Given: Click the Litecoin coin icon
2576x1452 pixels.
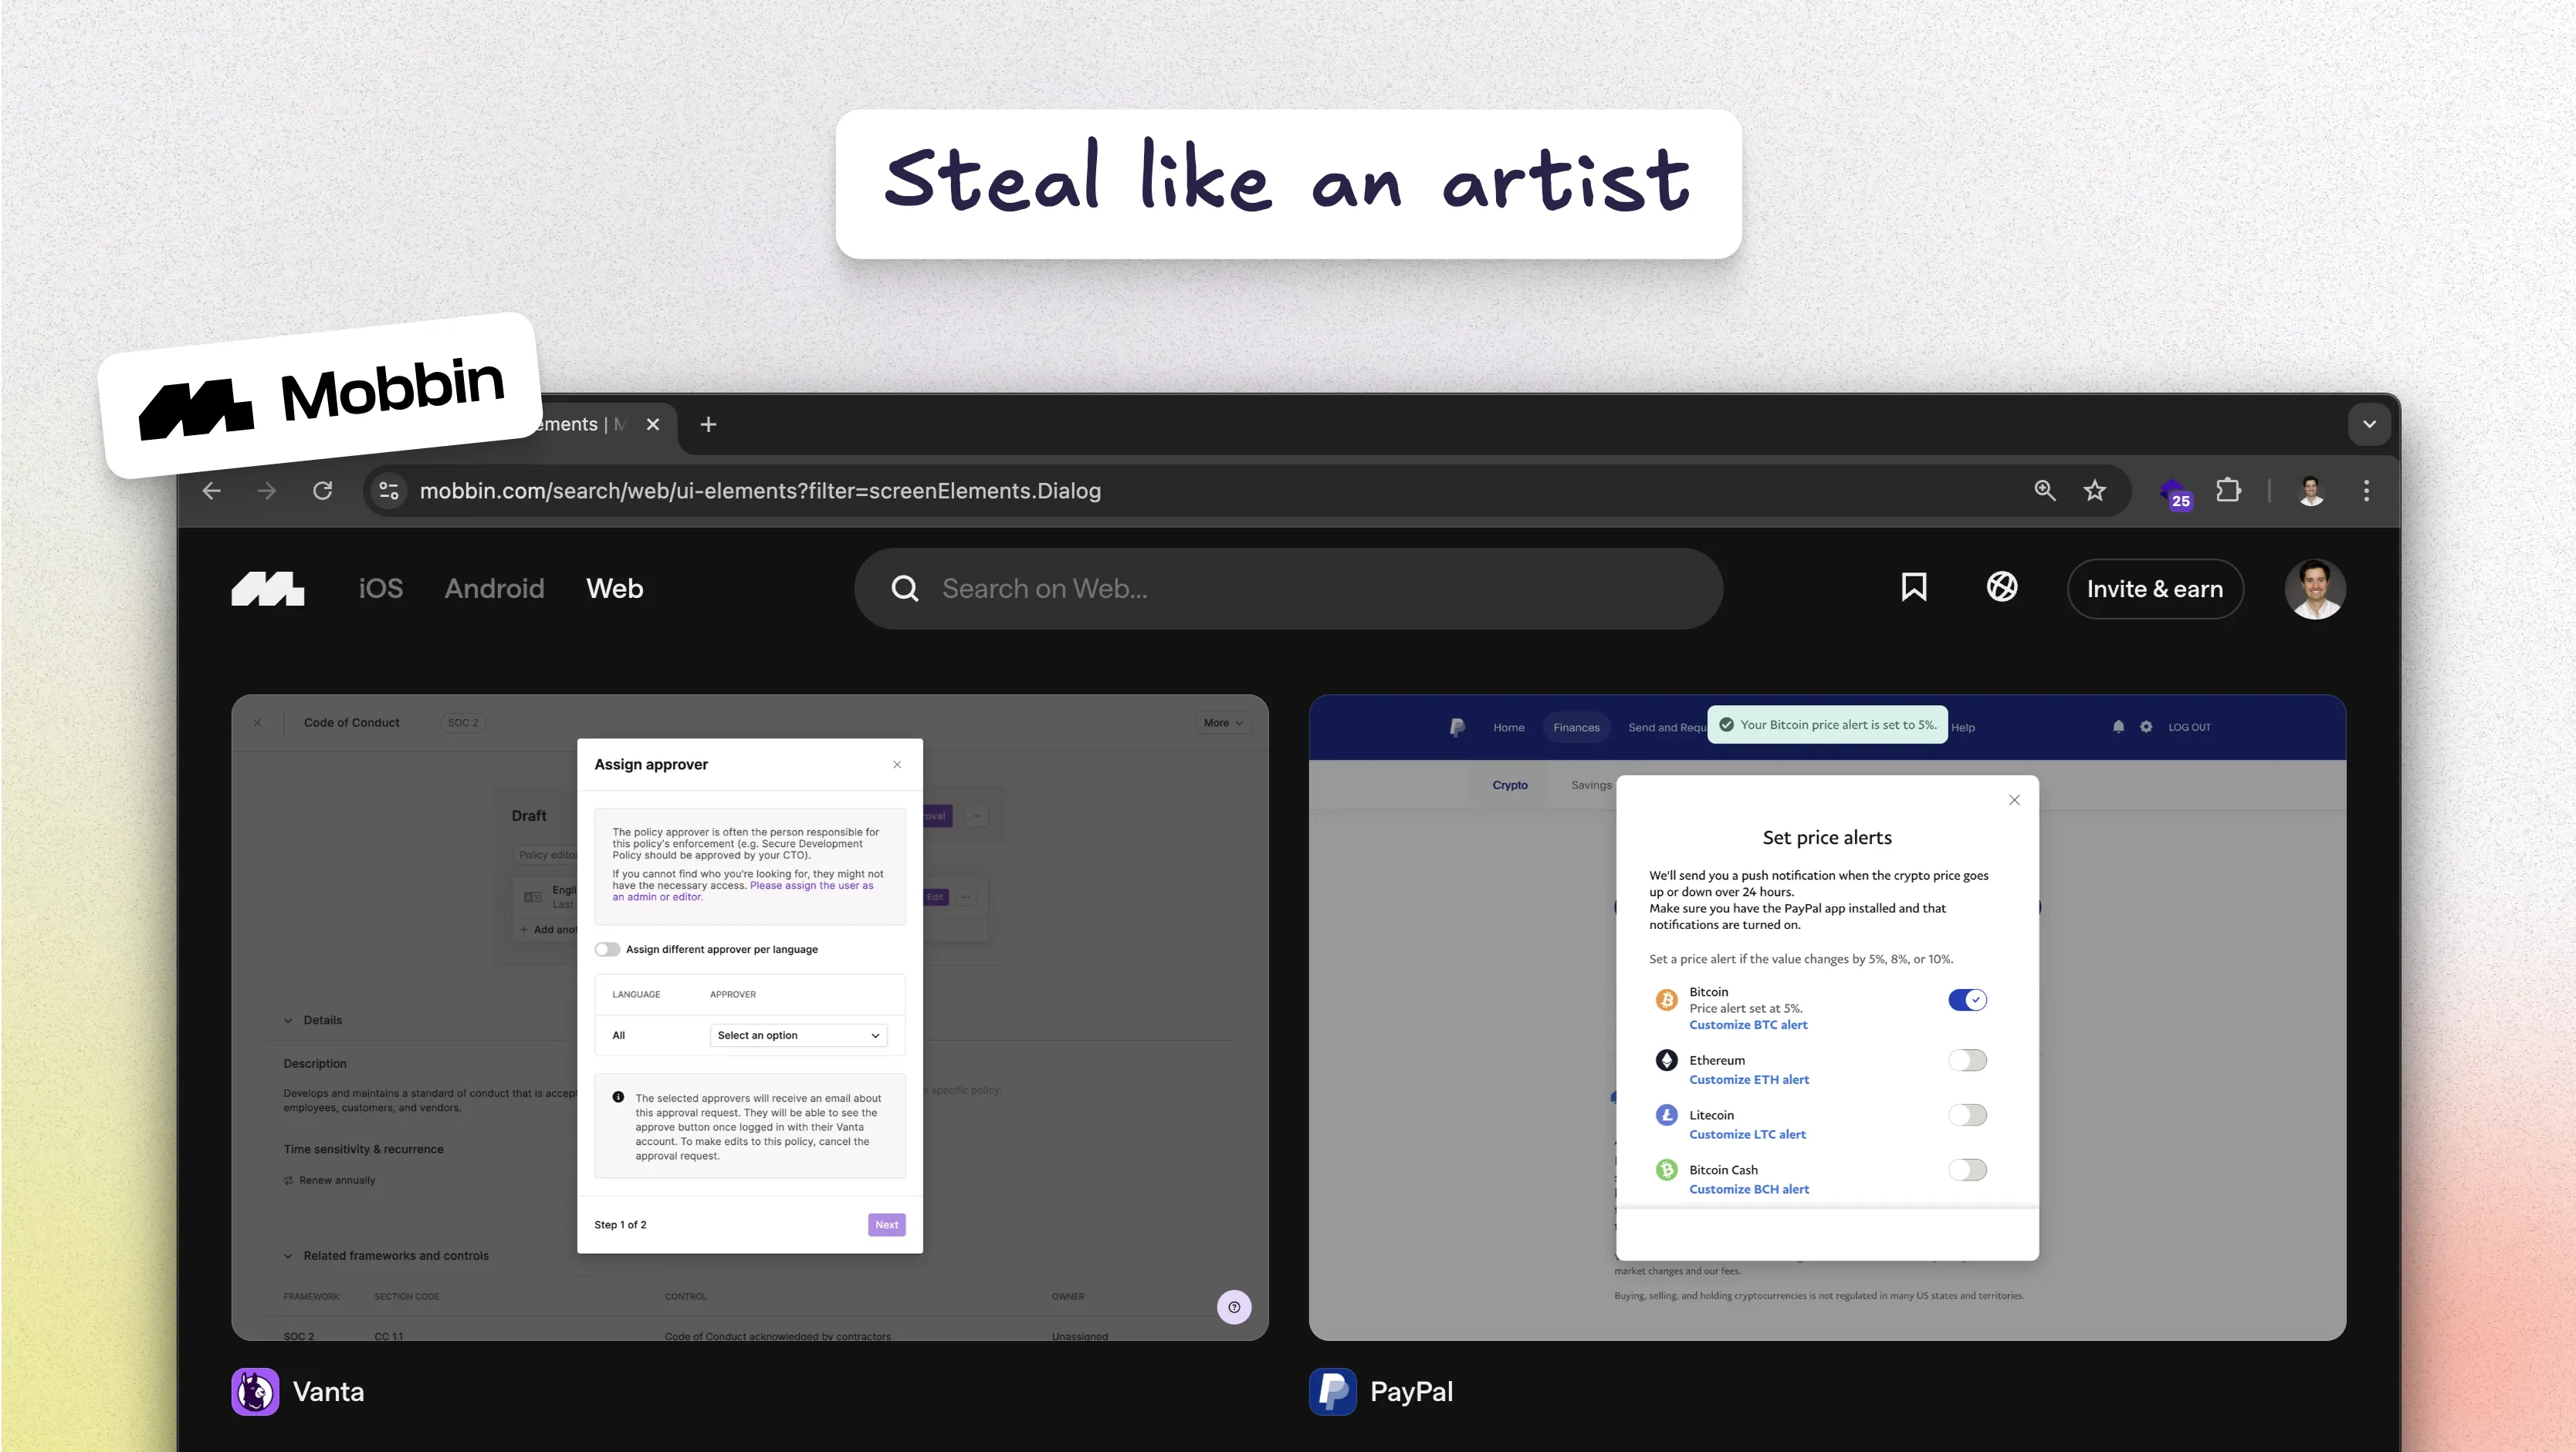Looking at the screenshot, I should [1666, 1116].
